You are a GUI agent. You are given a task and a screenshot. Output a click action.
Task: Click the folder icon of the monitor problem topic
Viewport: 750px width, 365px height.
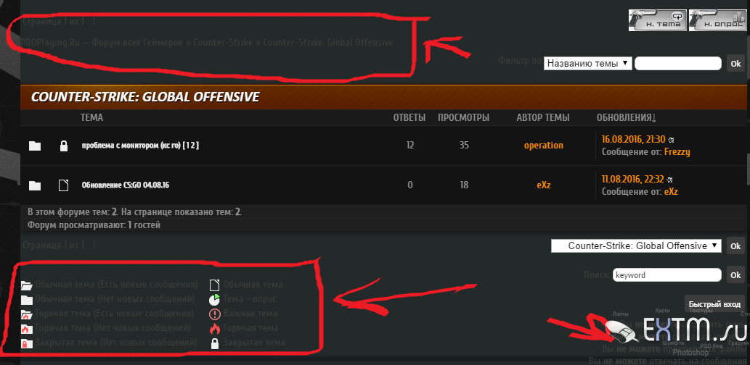(x=34, y=146)
